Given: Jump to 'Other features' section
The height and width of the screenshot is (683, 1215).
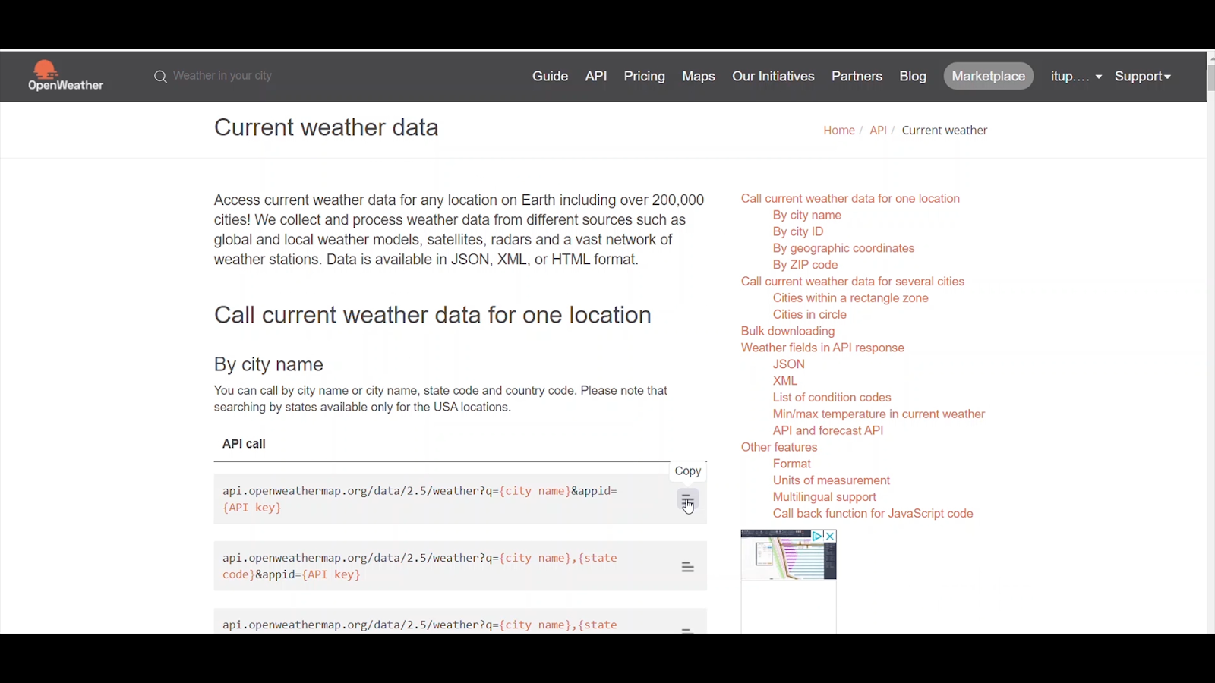Looking at the screenshot, I should (x=779, y=448).
